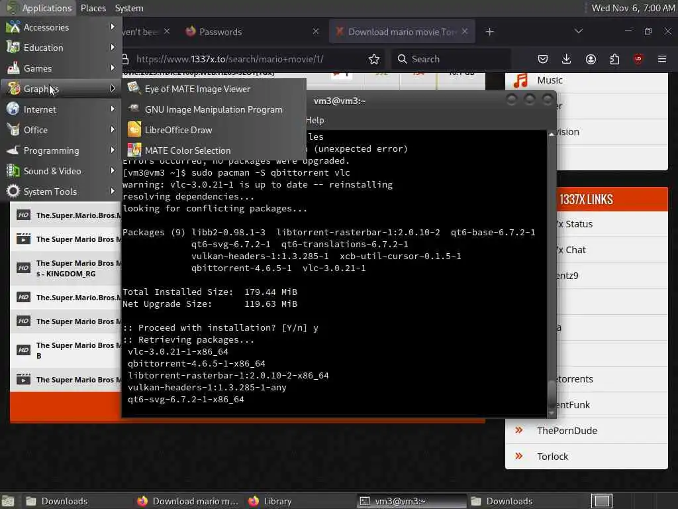Open the Music category link
This screenshot has width=678, height=509.
(550, 80)
